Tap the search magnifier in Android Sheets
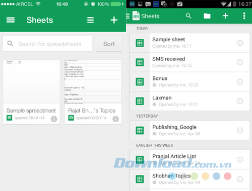 [x=188, y=16]
